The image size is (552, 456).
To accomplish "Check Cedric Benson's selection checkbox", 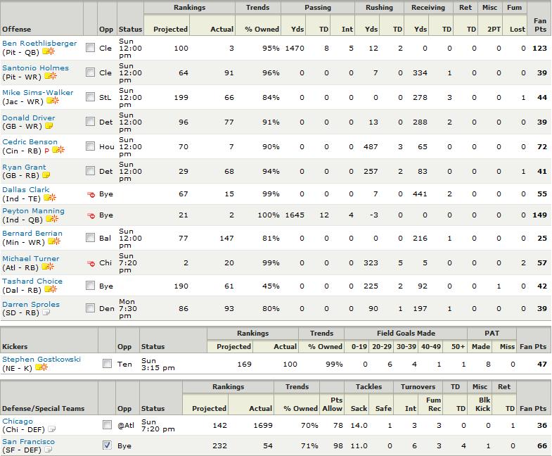I will (91, 146).
